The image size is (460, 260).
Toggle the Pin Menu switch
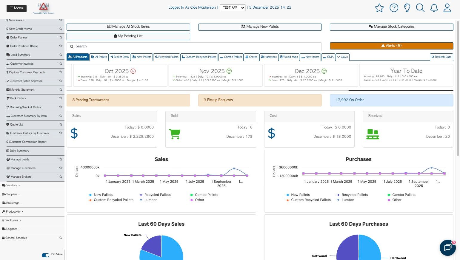pyautogui.click(x=45, y=255)
